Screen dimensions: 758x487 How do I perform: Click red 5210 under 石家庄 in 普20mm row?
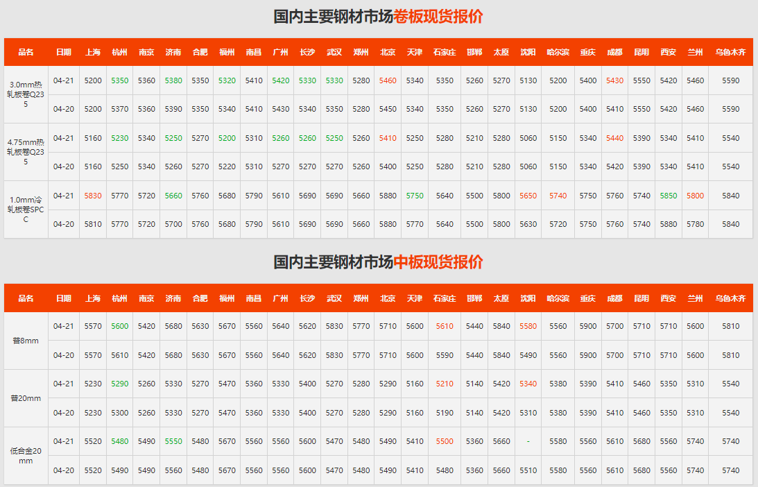point(445,384)
